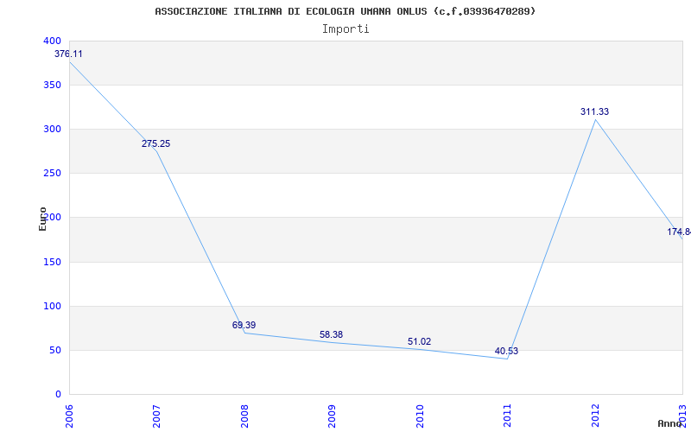Select the 51.02 data label
The image size is (691, 432).
point(419,341)
